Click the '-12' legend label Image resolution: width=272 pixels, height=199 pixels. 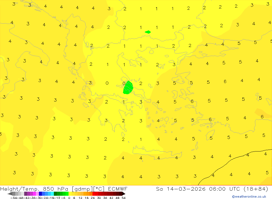[57, 198]
